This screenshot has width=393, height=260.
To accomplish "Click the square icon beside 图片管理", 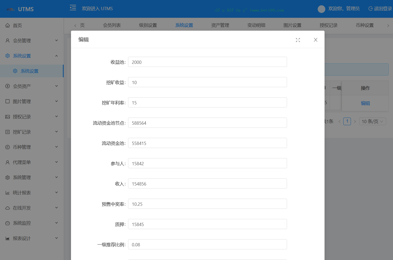I will pyautogui.click(x=8, y=101).
